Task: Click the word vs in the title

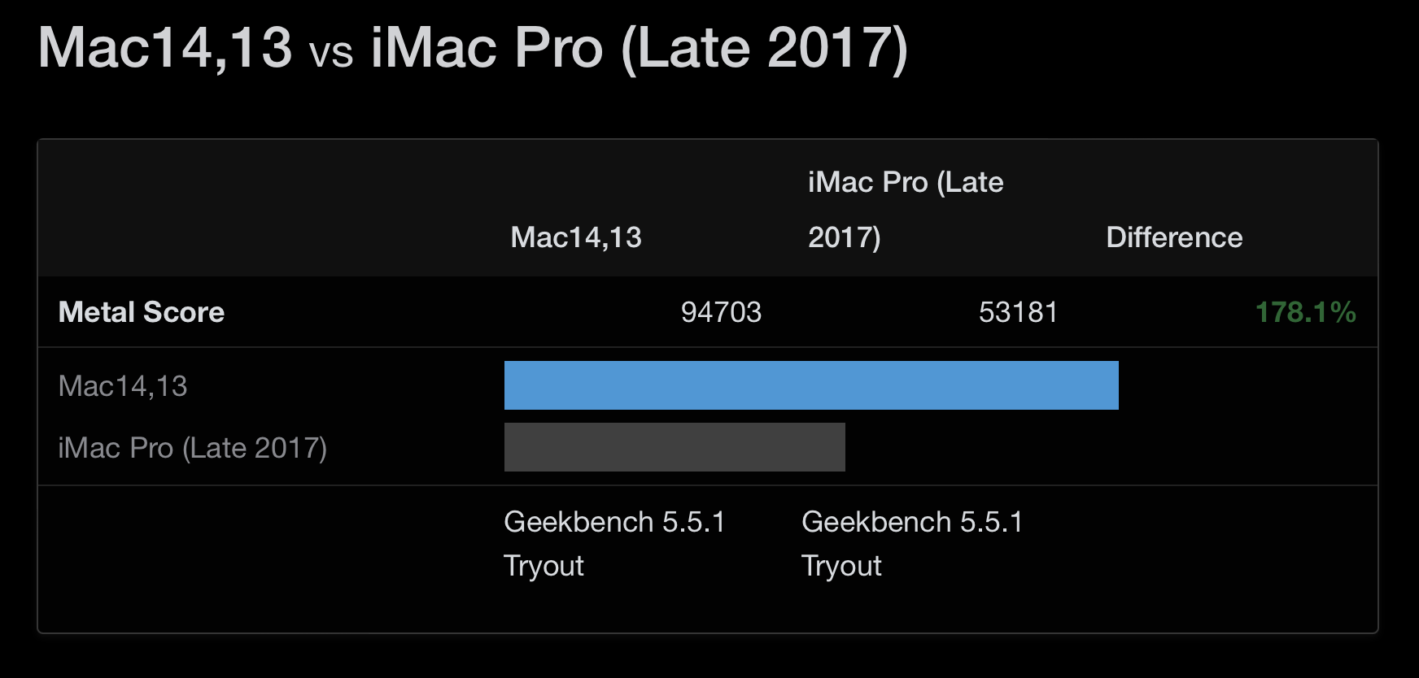Action: tap(331, 54)
